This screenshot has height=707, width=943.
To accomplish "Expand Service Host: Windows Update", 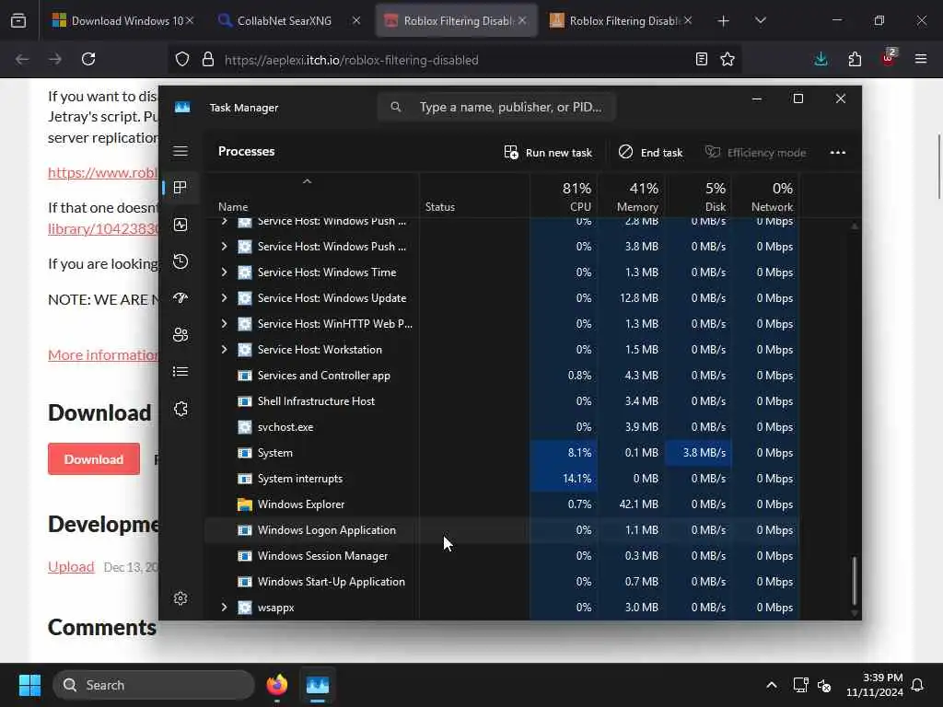I will pyautogui.click(x=224, y=298).
